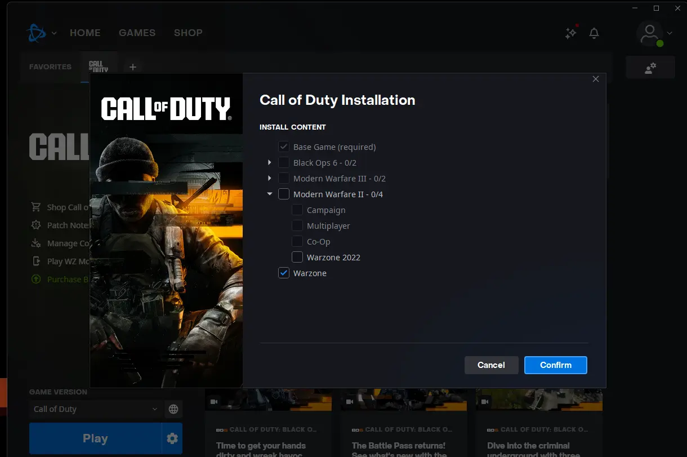Open the 'Time to get your hands' card

pos(268,423)
